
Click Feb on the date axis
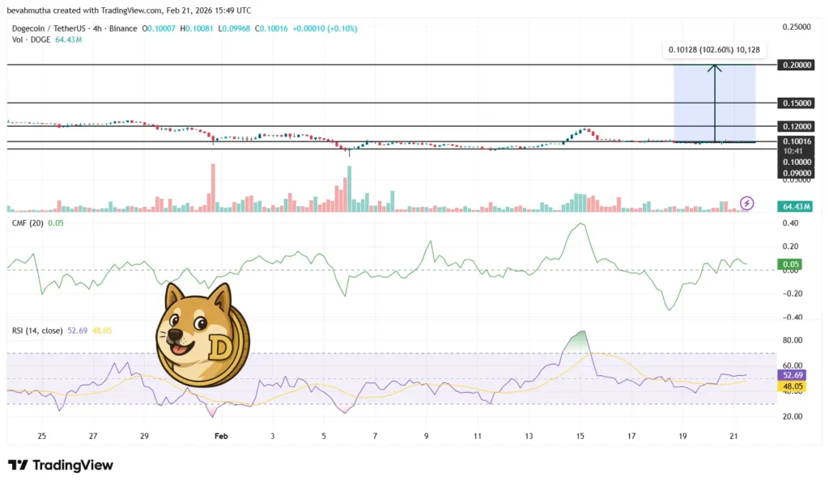(x=221, y=436)
